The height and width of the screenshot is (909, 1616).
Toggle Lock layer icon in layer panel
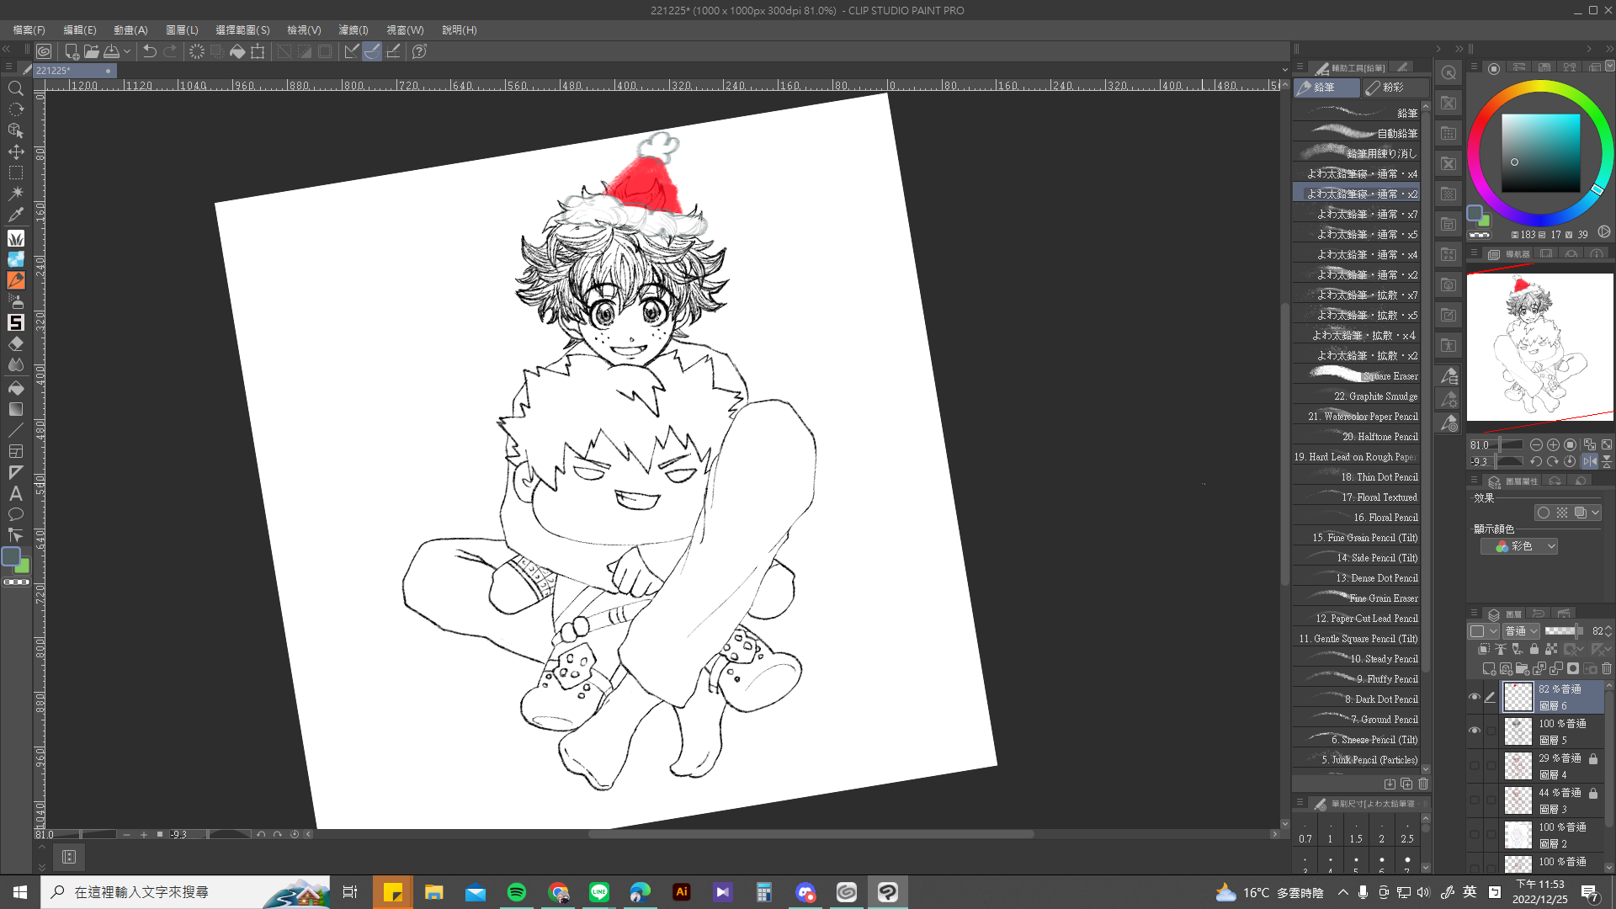(1534, 649)
